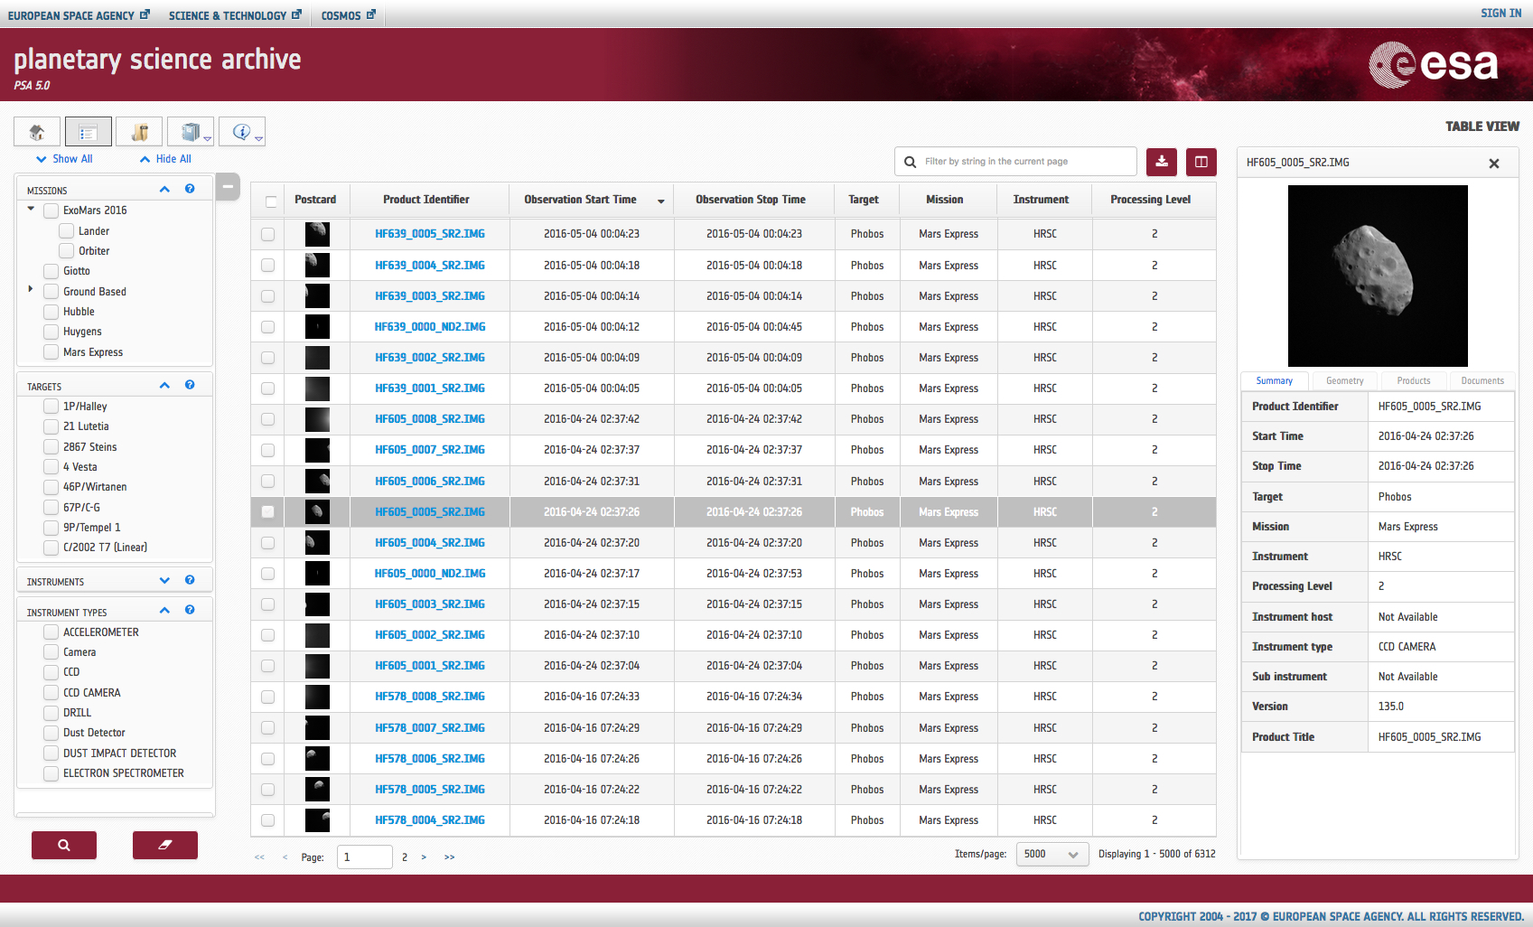This screenshot has height=927, width=1533.
Task: Tick the CCD CAMERA instrument type
Action: point(51,693)
